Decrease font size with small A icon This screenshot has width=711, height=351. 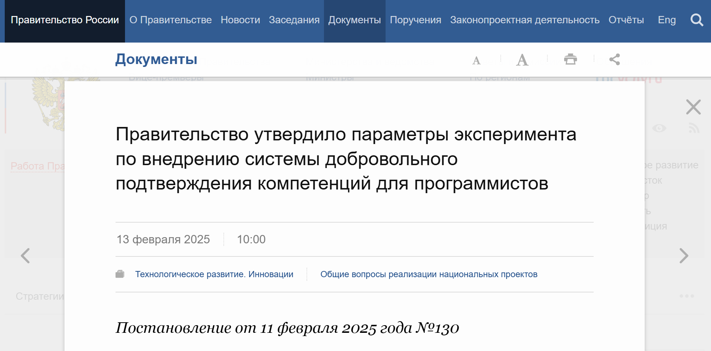(476, 60)
